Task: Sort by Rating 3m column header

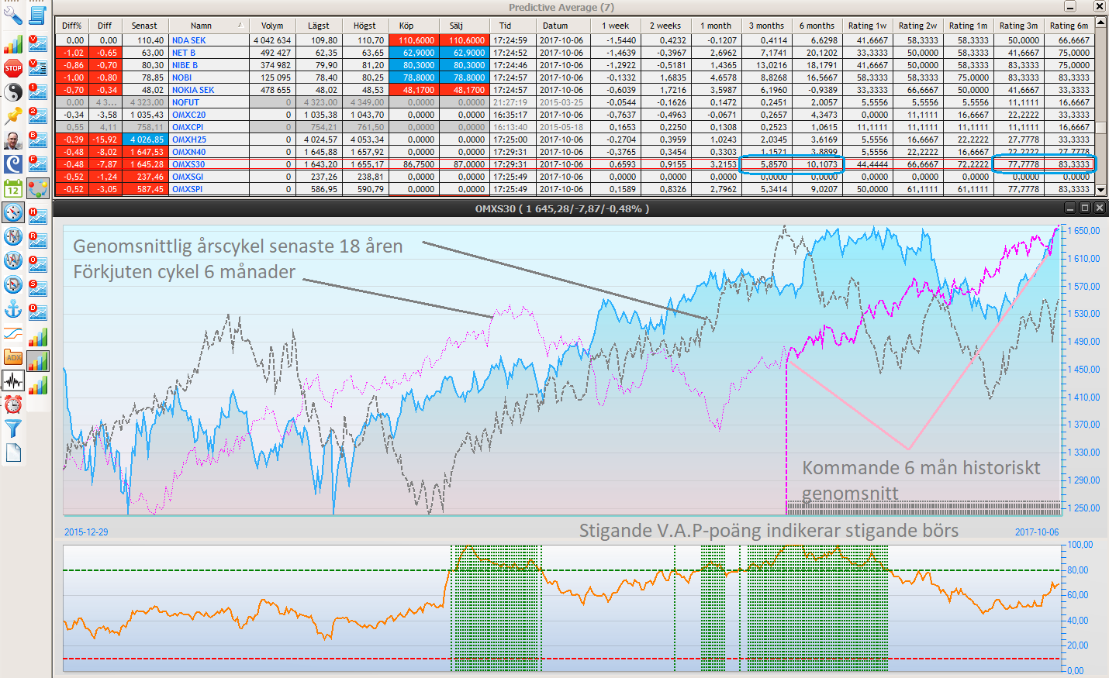Action: 1018,26
